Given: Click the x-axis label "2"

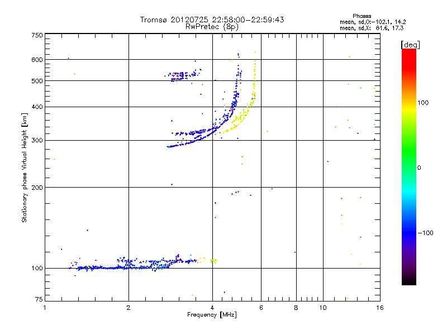Looking at the screenshot, I should [x=129, y=308].
